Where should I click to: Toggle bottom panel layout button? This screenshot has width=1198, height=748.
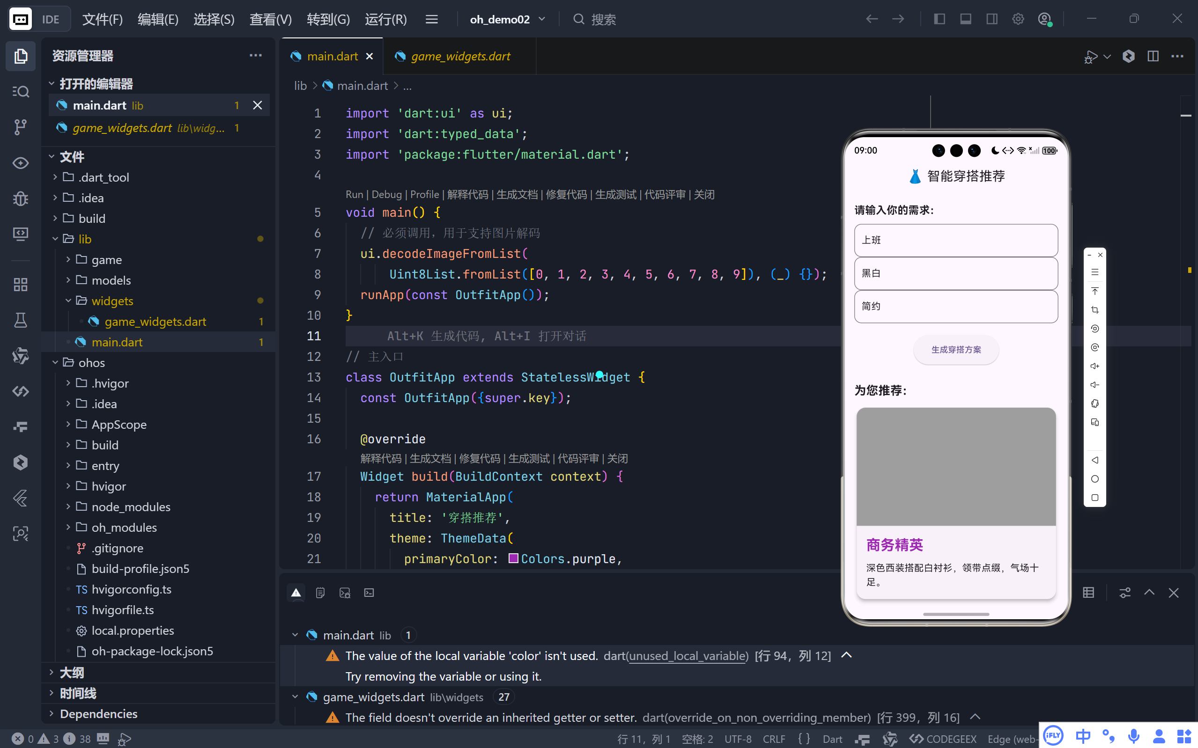pos(965,19)
